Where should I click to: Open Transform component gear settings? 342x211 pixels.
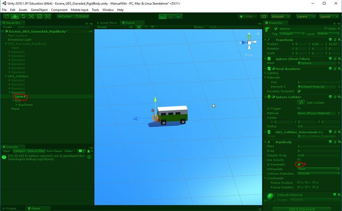click(x=339, y=40)
